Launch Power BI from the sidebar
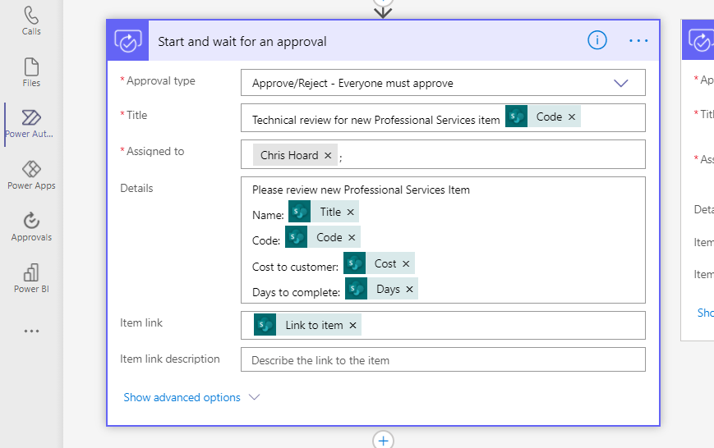This screenshot has width=714, height=448. click(31, 278)
